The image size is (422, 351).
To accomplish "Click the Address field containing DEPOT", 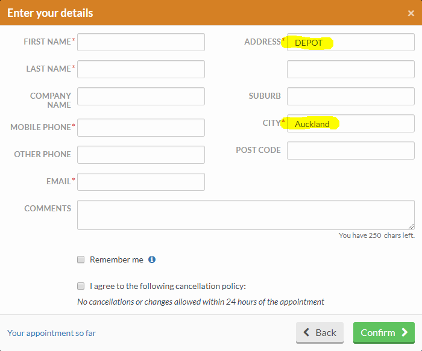I will (x=351, y=42).
